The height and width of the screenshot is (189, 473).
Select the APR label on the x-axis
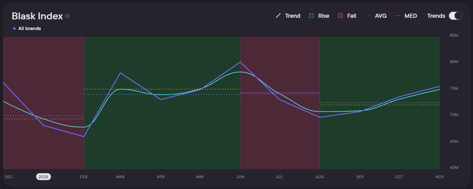[161, 177]
